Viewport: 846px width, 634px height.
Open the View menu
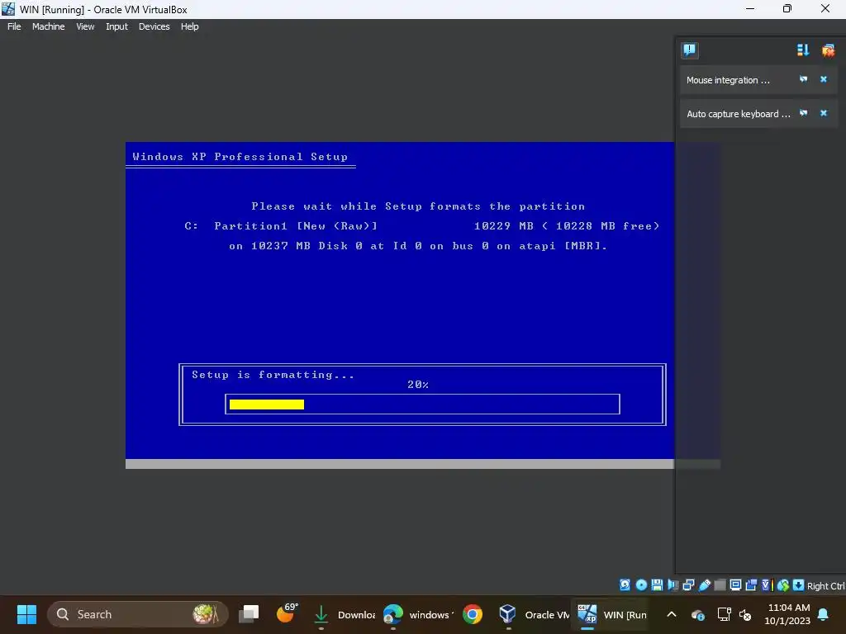85,26
